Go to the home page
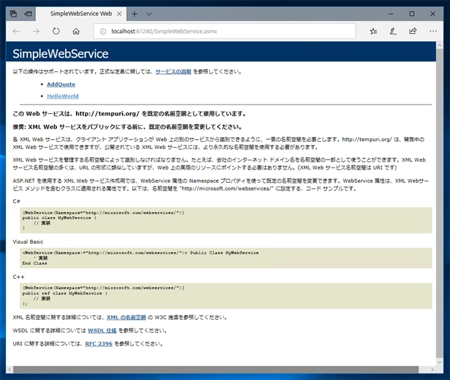This screenshot has height=380, width=450. pos(76,31)
